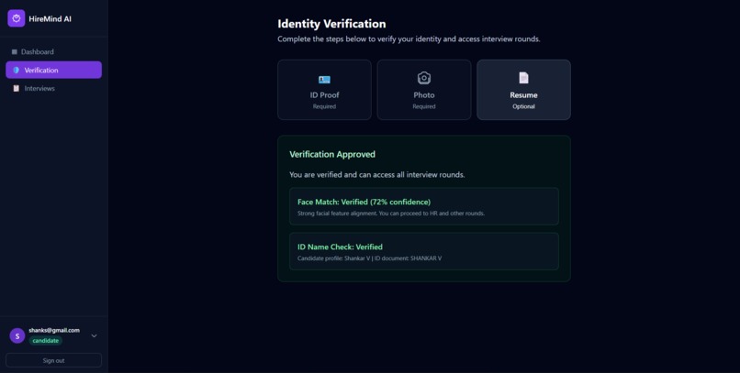Image resolution: width=740 pixels, height=373 pixels.
Task: Go to the Interviews menu item
Action: (x=54, y=89)
